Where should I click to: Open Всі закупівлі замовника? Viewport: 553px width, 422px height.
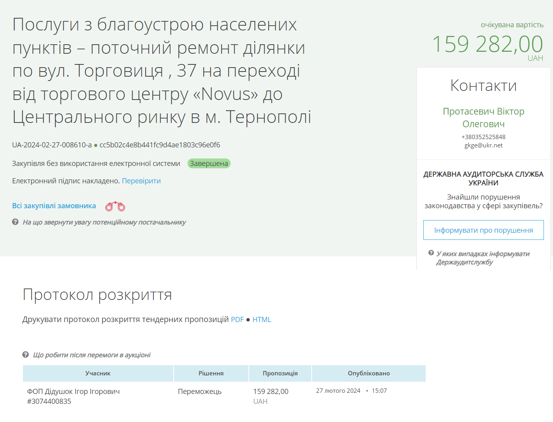tap(54, 205)
